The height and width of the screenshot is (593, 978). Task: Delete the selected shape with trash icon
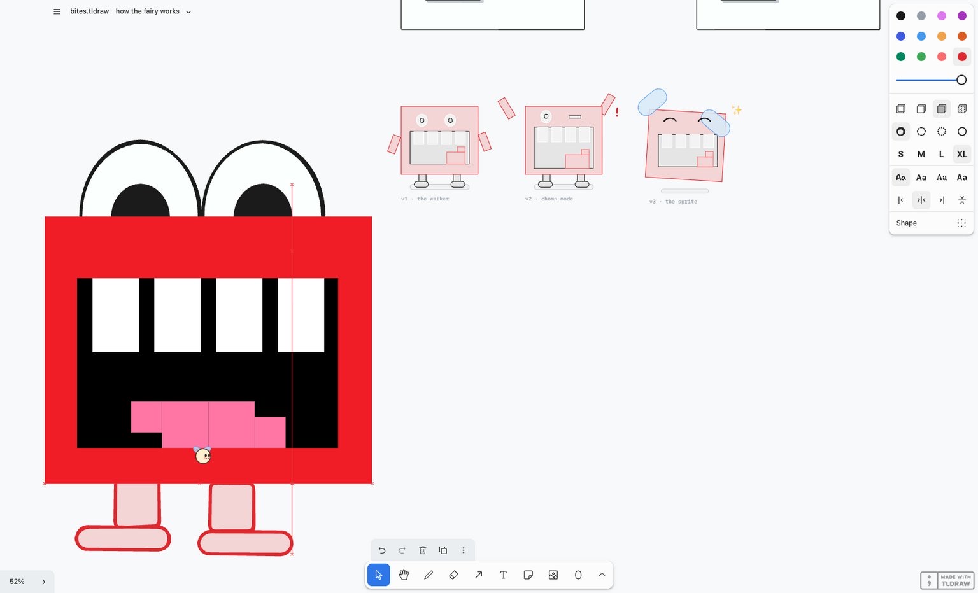tap(423, 550)
